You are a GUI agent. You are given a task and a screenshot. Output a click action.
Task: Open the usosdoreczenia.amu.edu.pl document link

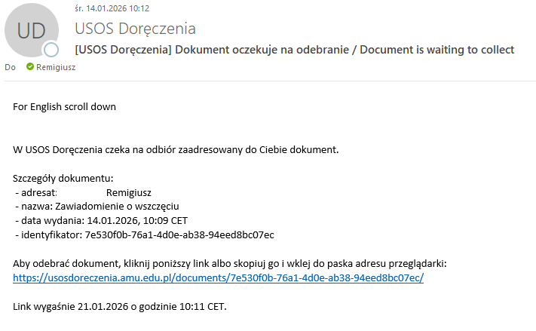click(219, 277)
